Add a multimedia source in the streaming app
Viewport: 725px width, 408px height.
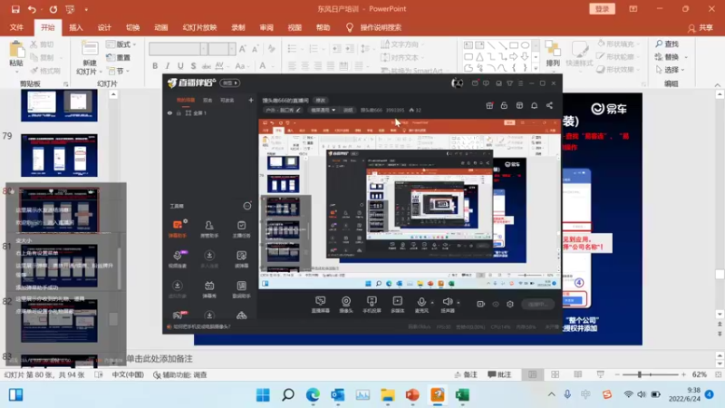pyautogui.click(x=397, y=305)
